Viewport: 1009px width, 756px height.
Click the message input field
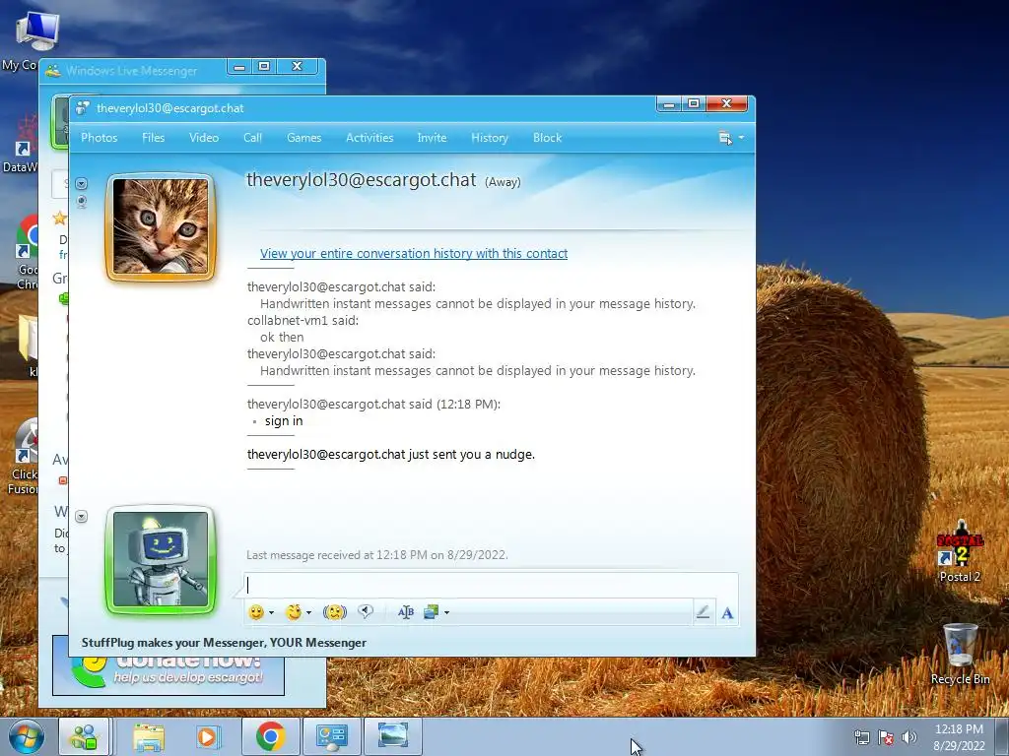pos(491,585)
